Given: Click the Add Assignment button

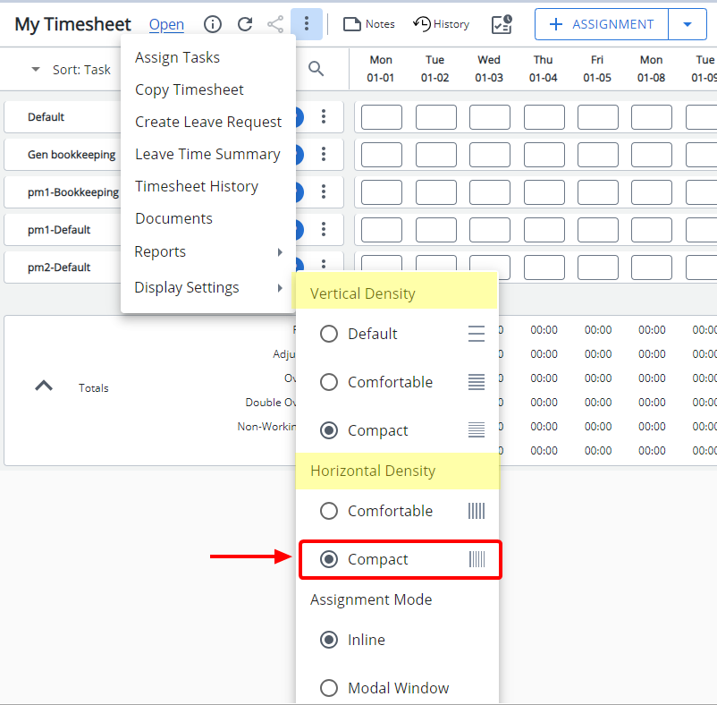Looking at the screenshot, I should [602, 24].
